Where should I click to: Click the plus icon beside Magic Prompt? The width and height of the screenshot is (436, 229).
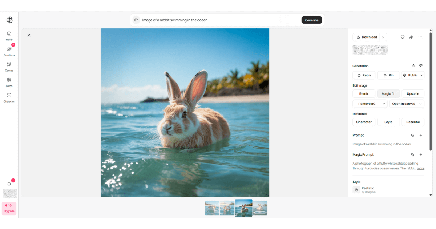point(421,154)
